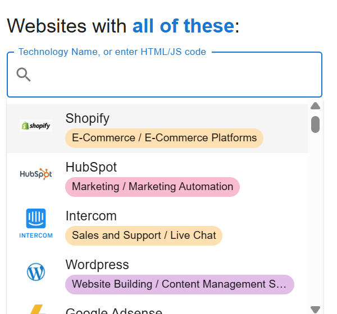Image resolution: width=337 pixels, height=314 pixels.
Task: Click the dropdown list scrollbar thumb
Action: [x=315, y=124]
